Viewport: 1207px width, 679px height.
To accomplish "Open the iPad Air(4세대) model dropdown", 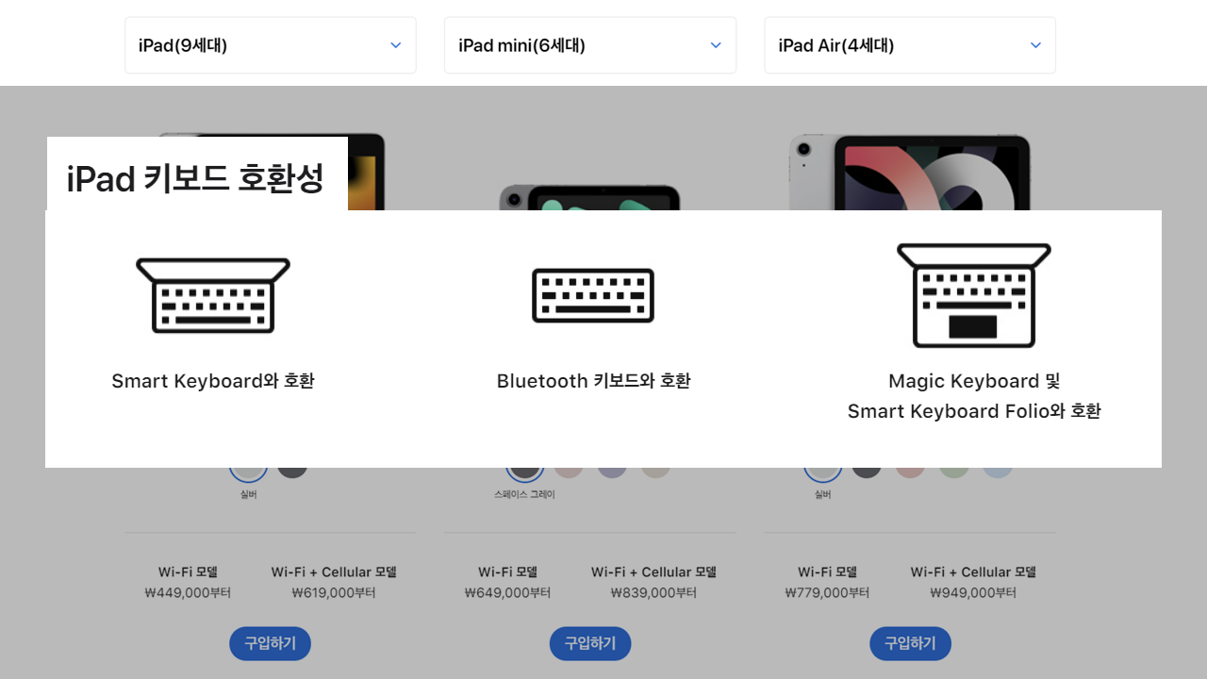I will [x=910, y=45].
